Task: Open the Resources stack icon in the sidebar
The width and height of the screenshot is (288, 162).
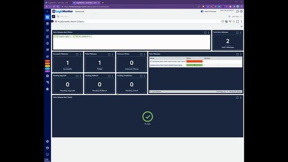Action: pos(47,24)
